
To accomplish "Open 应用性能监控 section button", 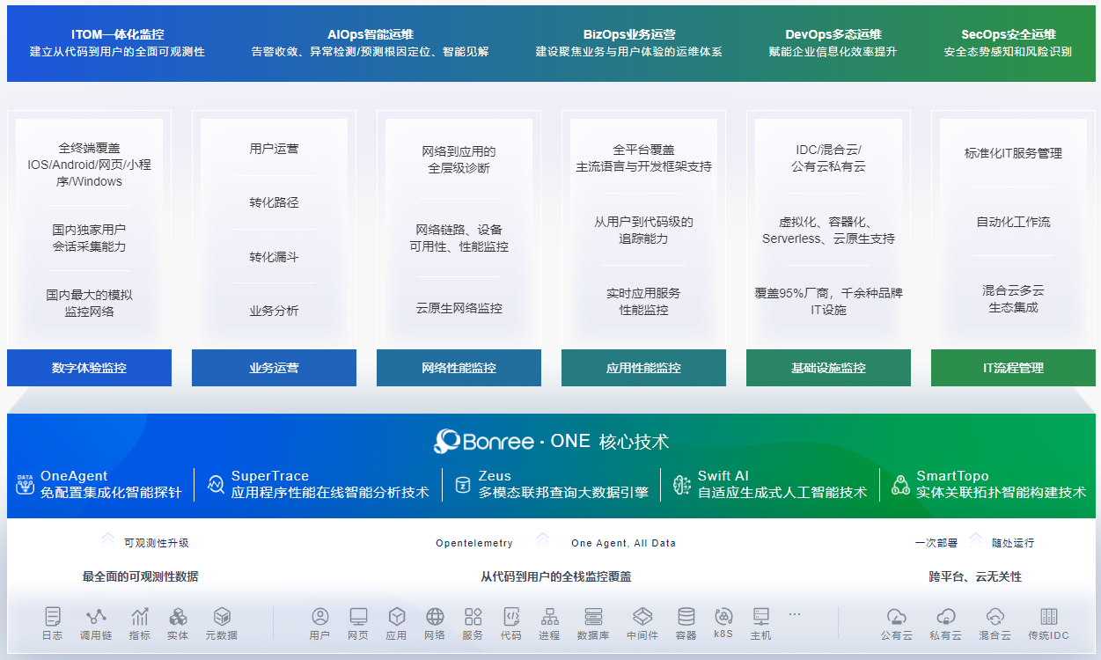I will click(x=643, y=368).
